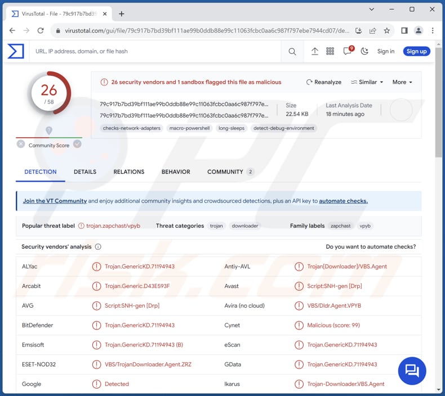Bookmark this page with star icon
Image resolution: width=445 pixels, height=396 pixels.
point(387,30)
